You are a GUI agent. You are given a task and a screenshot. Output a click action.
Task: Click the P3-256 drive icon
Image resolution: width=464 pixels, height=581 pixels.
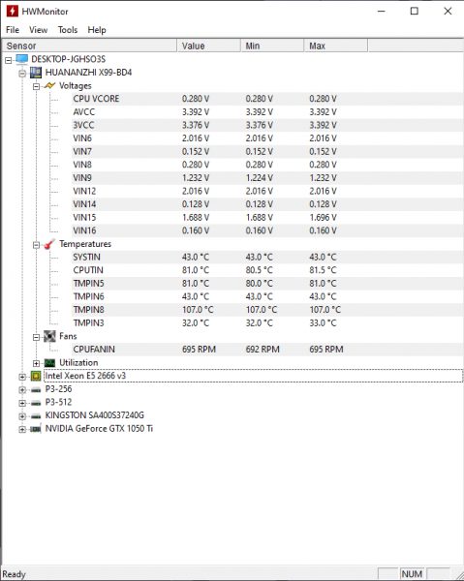click(x=36, y=389)
